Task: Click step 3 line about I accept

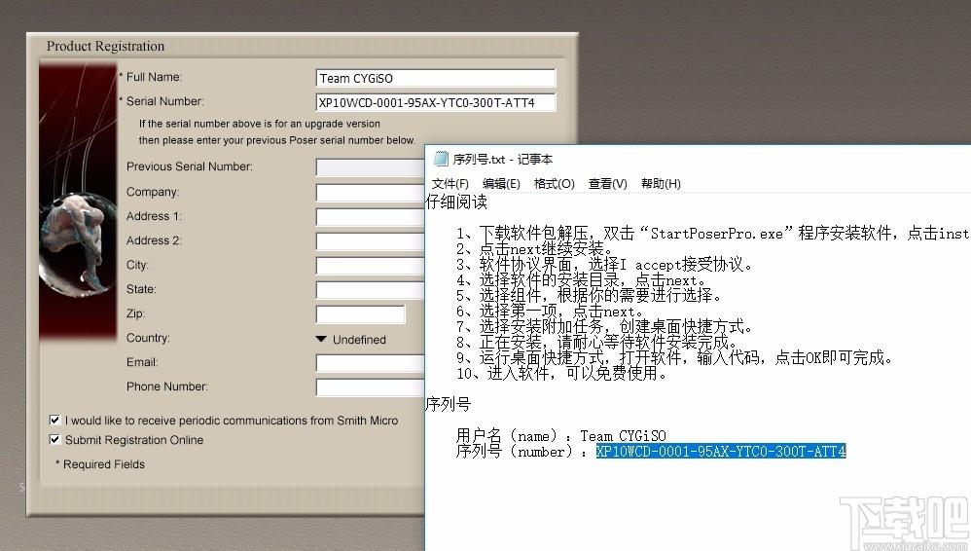Action: (x=604, y=265)
